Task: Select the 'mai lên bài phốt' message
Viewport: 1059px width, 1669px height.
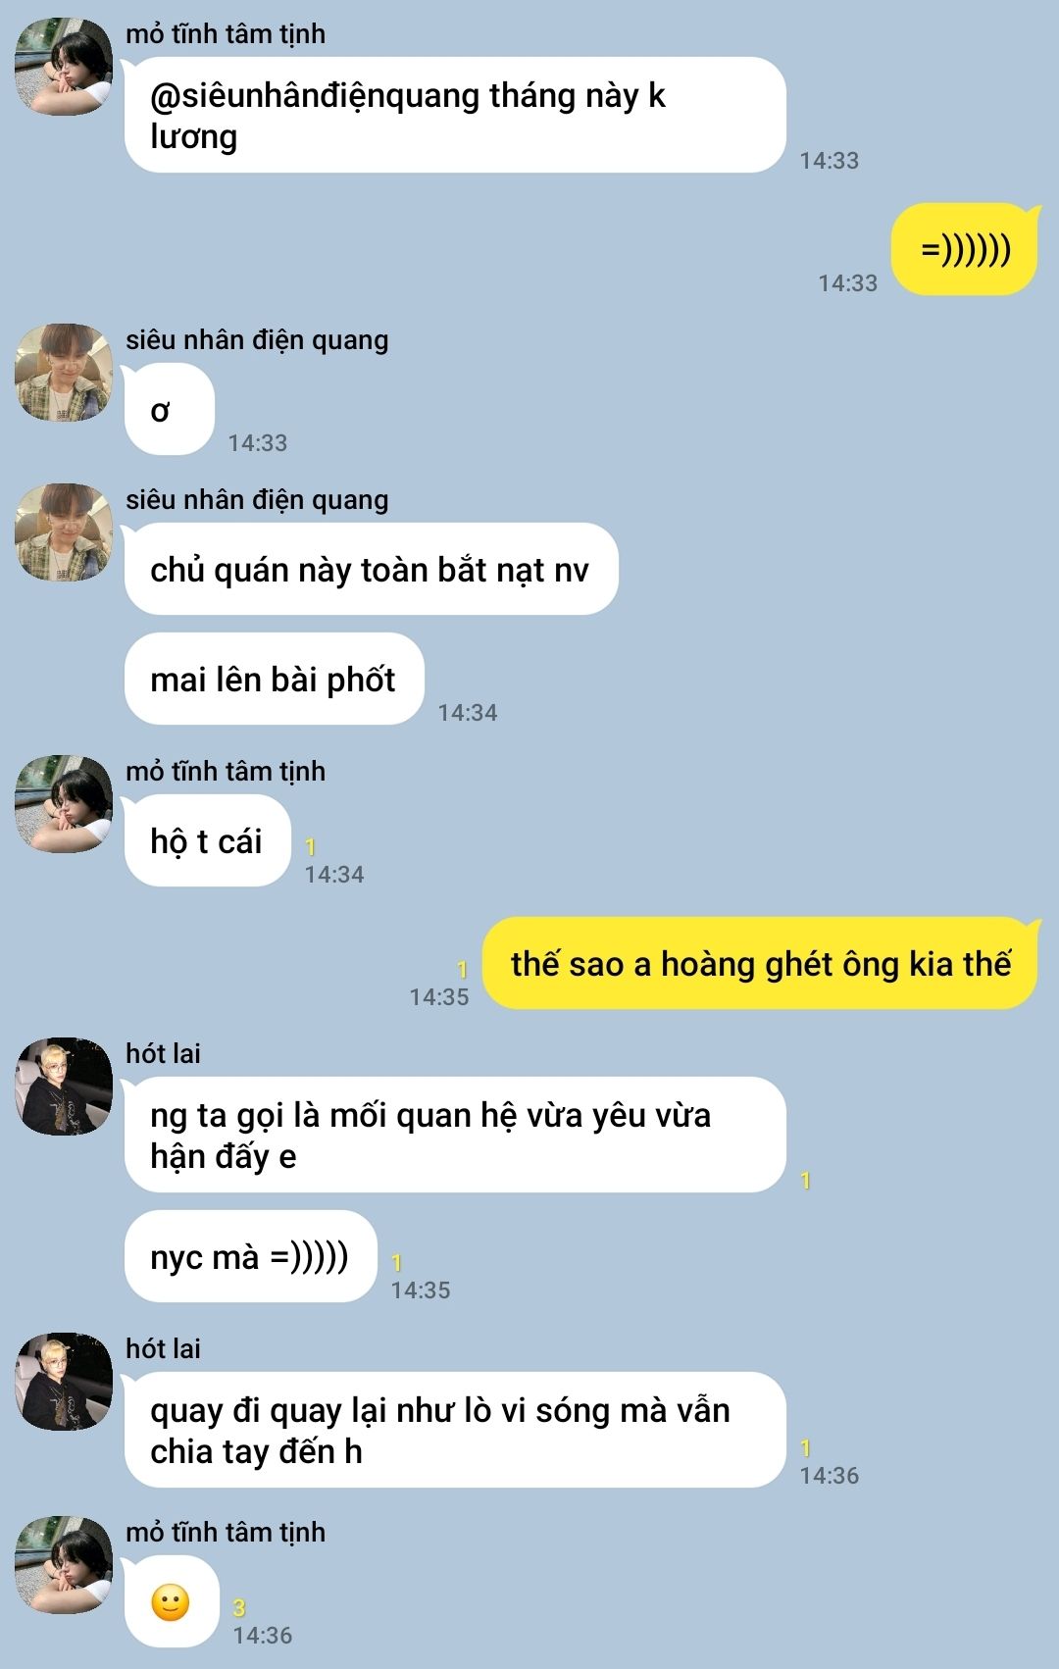Action: tap(274, 679)
